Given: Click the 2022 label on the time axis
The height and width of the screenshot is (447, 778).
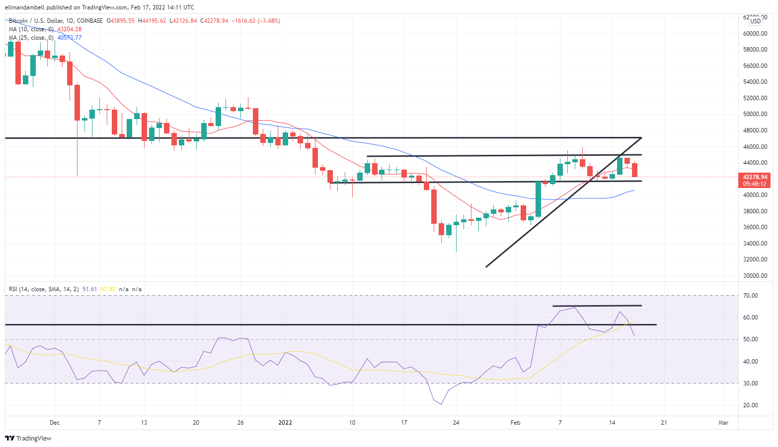Looking at the screenshot, I should [285, 423].
